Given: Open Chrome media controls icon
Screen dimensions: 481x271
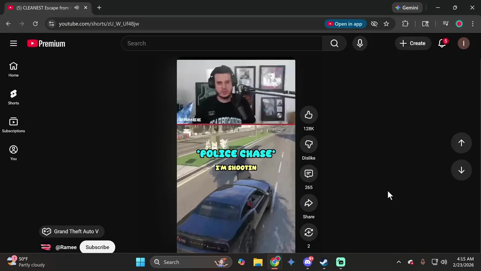Looking at the screenshot, I should (446, 24).
